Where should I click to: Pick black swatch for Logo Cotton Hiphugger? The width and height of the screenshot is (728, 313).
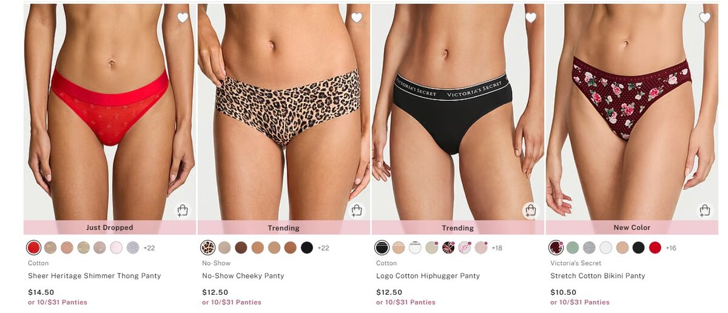382,247
